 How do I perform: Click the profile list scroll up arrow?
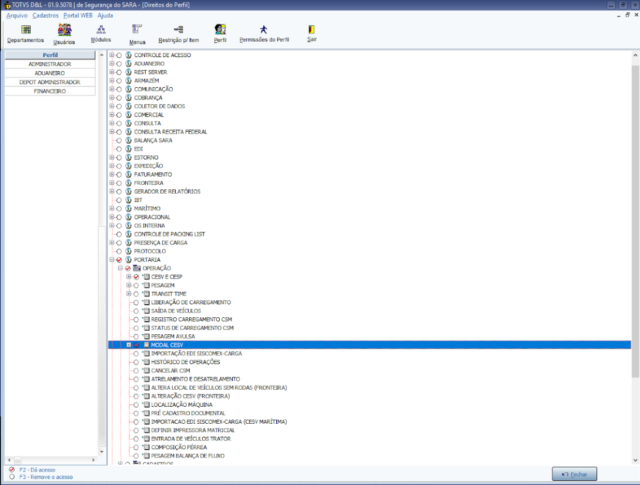102,55
